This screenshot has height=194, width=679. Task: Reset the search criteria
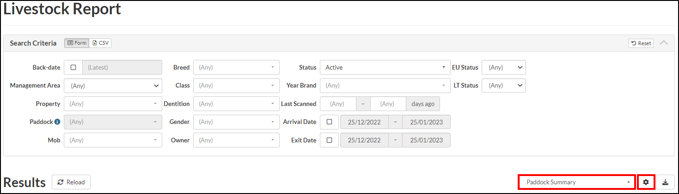pyautogui.click(x=641, y=43)
